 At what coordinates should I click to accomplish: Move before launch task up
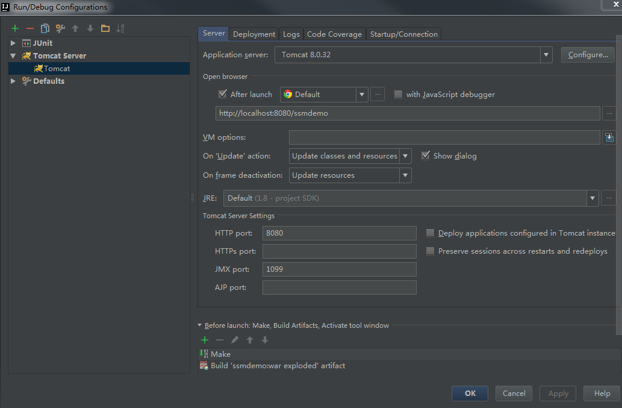click(x=250, y=340)
